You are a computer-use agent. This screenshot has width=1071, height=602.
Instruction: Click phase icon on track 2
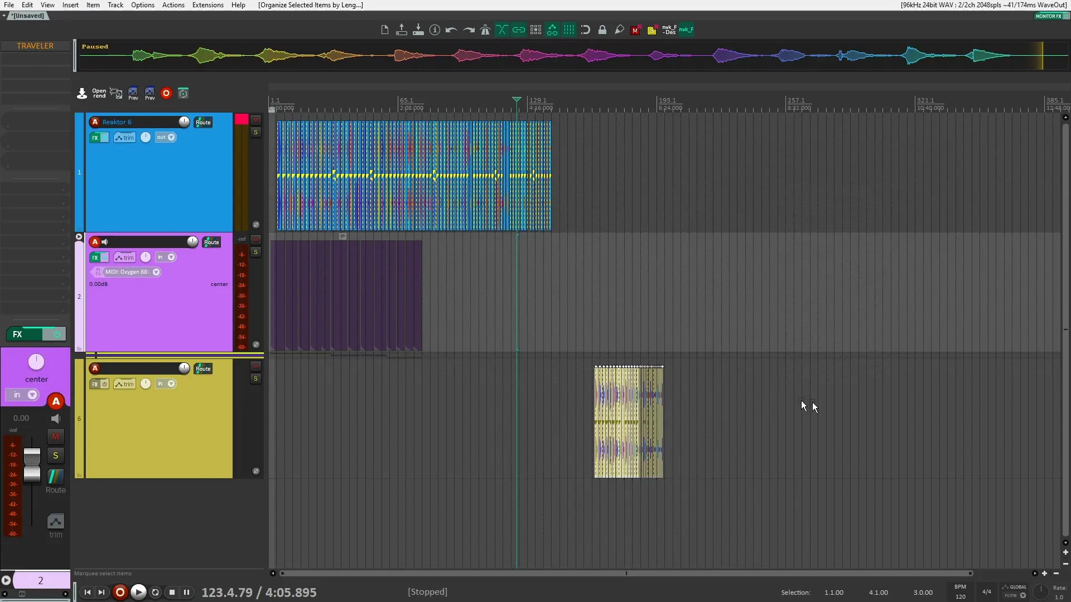[x=256, y=344]
